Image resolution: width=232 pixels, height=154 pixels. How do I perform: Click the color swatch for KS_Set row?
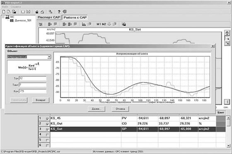tap(221, 129)
